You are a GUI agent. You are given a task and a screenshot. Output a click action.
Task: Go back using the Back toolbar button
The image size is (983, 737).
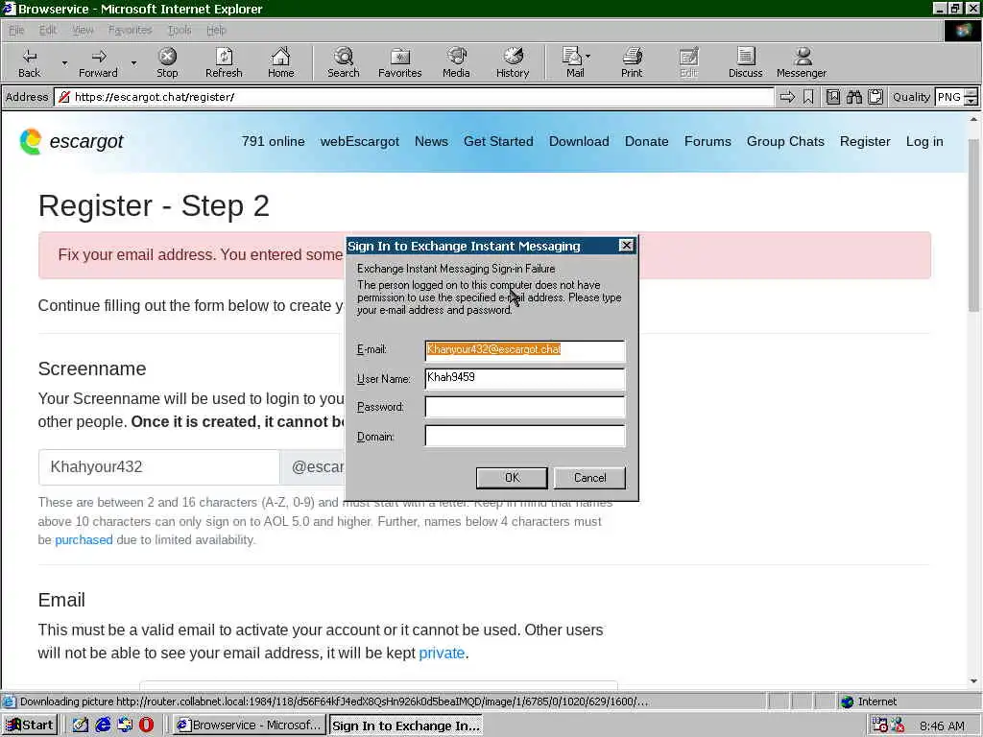(x=29, y=62)
